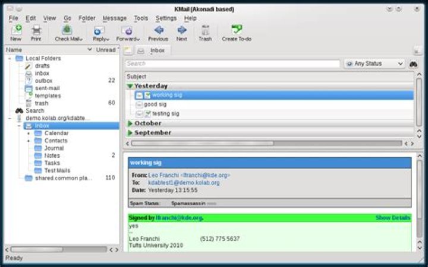The image size is (428, 267).
Task: Select the trash folder
Action: click(42, 103)
